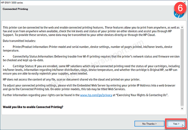The image size is (188, 130).
Task: Click the Connected Printing heading
Action: (x=15, y=9)
